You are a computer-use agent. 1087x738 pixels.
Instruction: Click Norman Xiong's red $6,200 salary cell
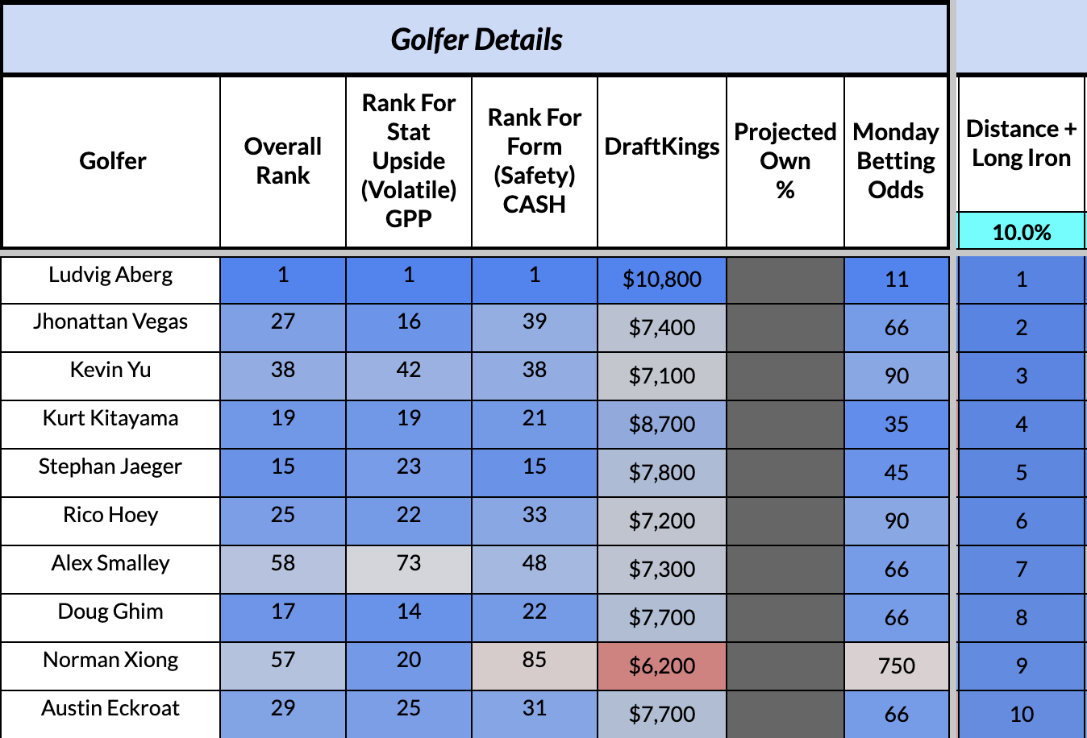tap(662, 666)
